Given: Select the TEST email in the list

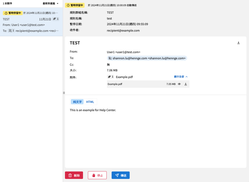Looking at the screenshot, I should [x=31, y=22].
